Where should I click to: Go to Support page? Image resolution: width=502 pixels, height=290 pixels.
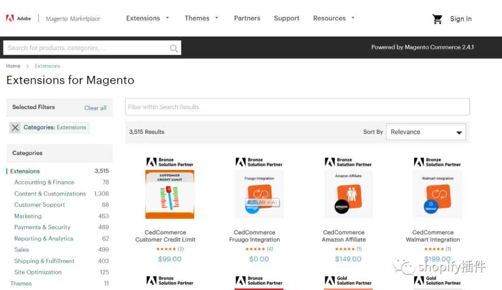286,18
